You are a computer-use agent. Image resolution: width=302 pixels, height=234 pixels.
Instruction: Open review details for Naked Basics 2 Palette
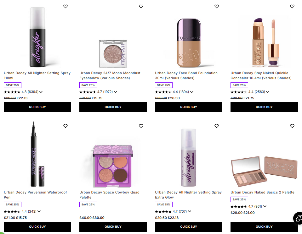265,206
